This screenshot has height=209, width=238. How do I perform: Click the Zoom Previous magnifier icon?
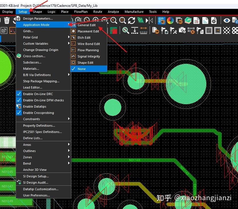pos(114,21)
